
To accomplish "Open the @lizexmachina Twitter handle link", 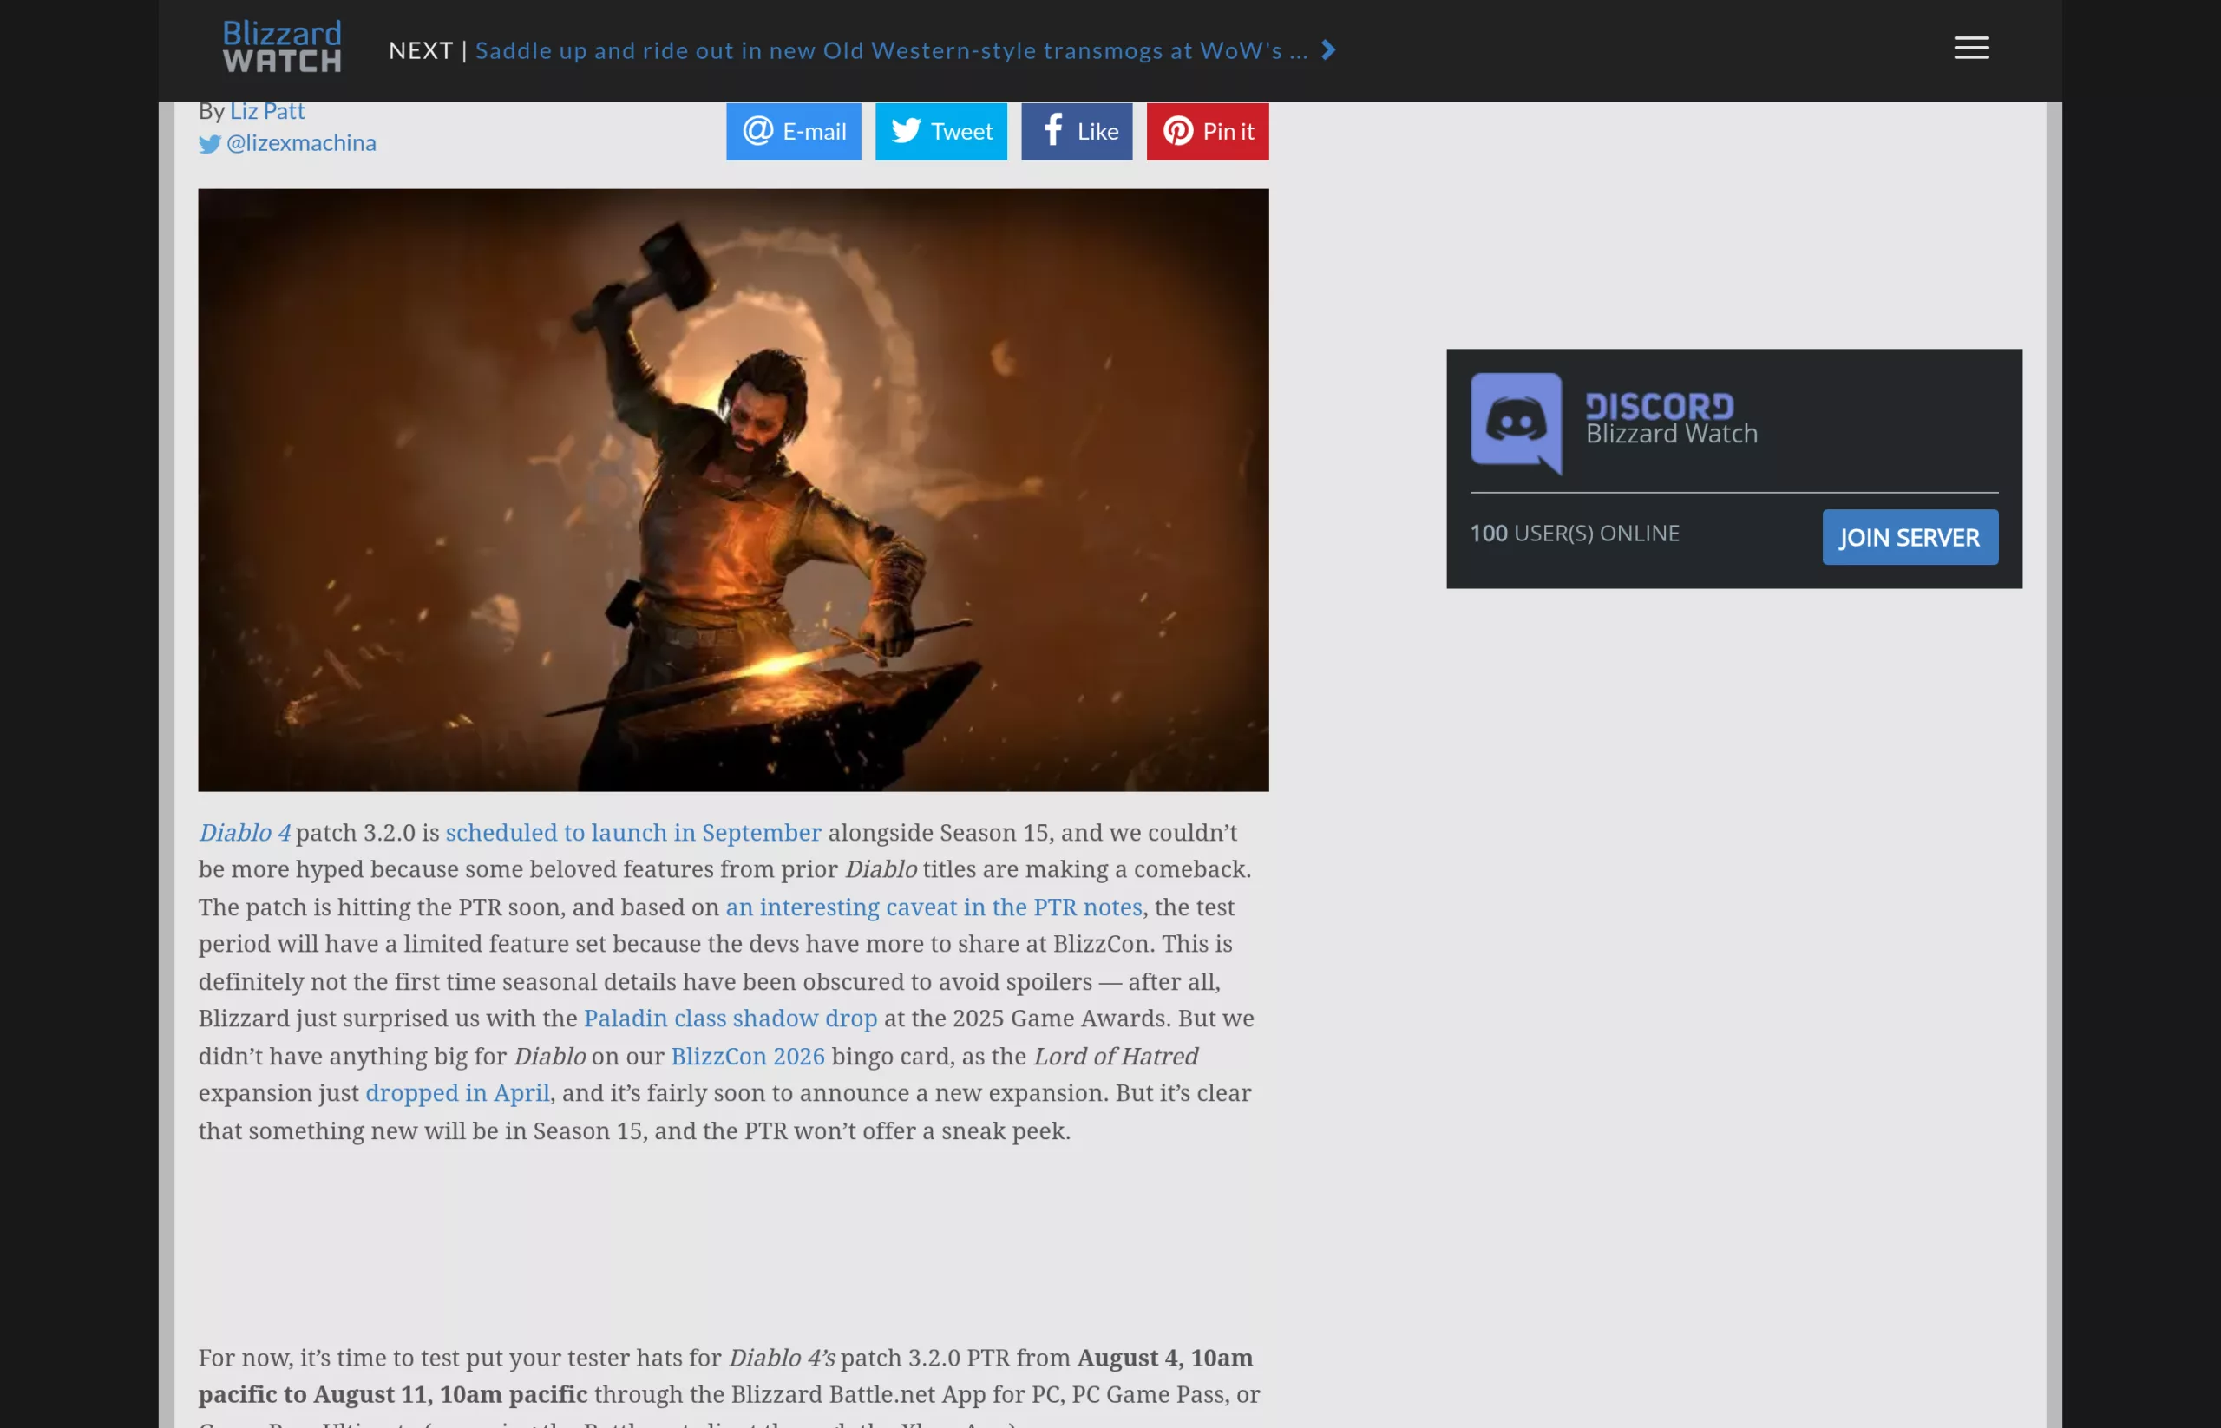I will coord(301,143).
